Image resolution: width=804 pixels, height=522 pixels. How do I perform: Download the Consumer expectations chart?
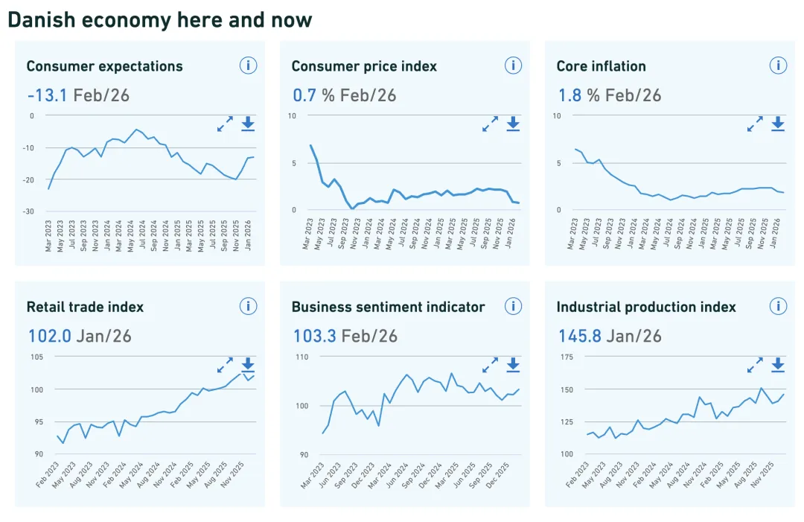pyautogui.click(x=248, y=124)
